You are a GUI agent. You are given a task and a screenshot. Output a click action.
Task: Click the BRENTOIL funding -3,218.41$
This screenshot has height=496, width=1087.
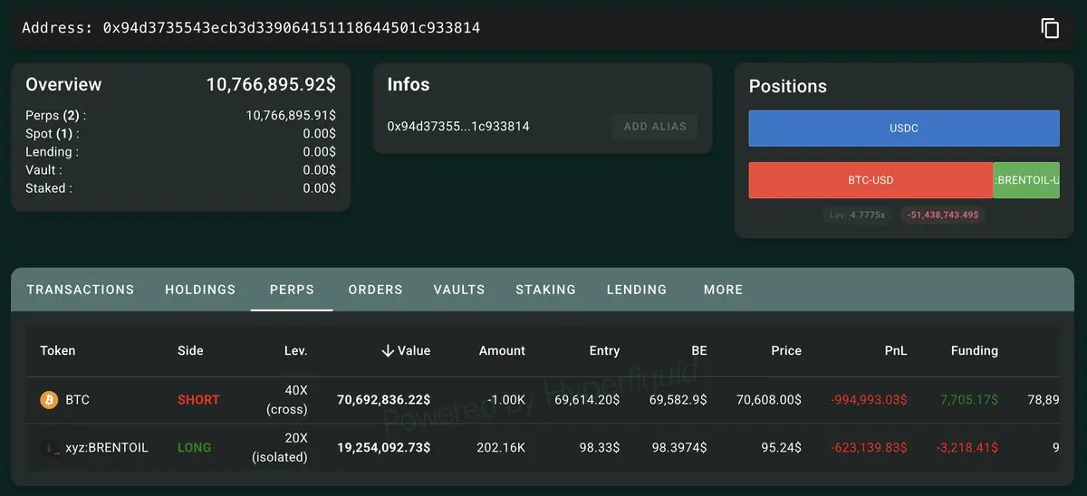click(x=966, y=447)
